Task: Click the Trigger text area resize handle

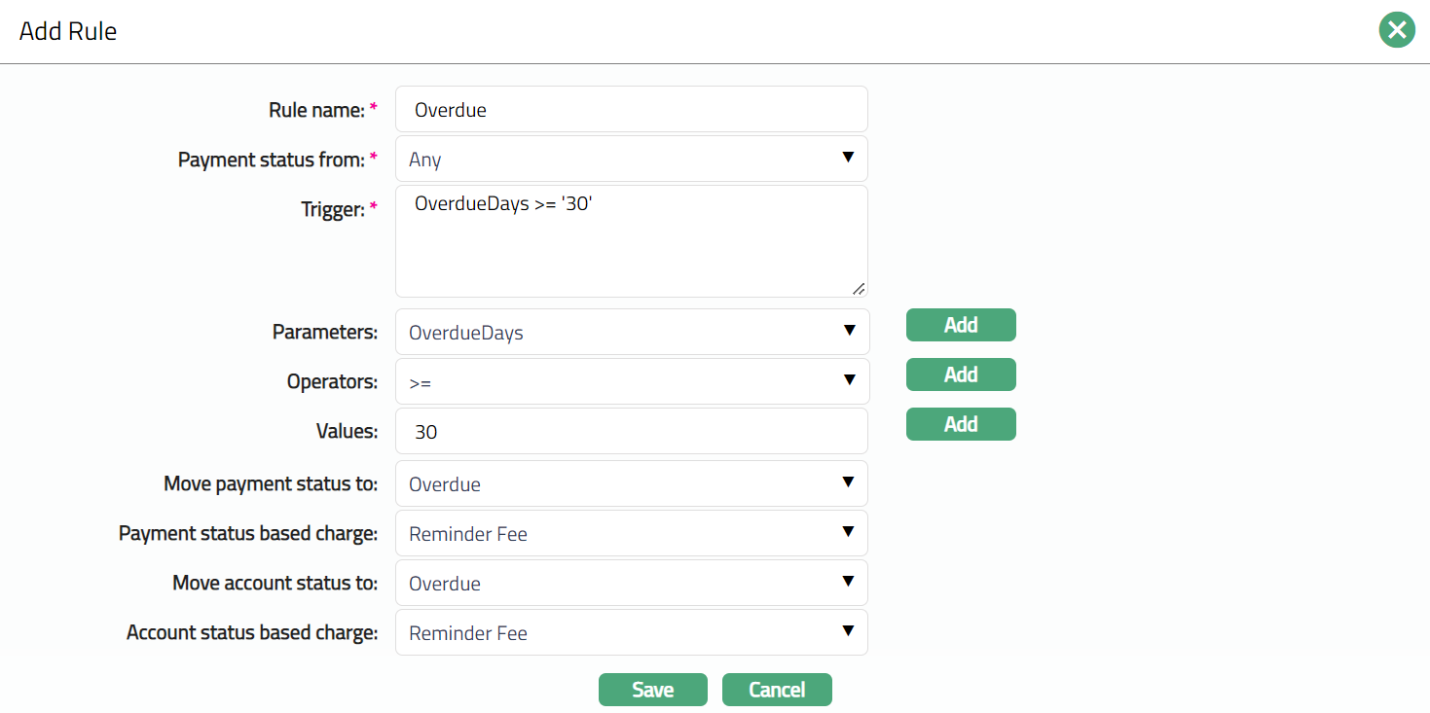Action: [x=858, y=288]
